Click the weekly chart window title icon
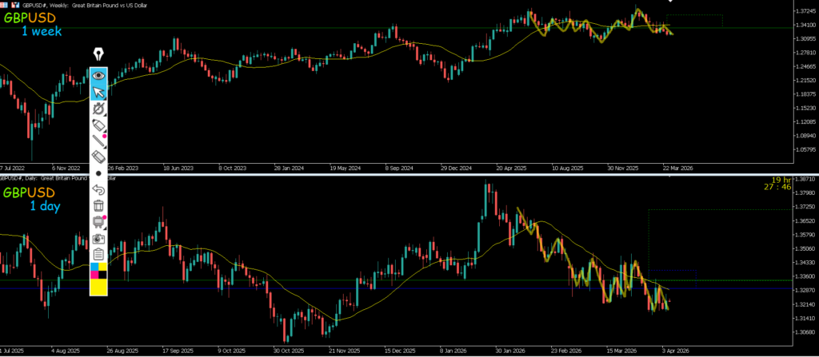The height and width of the screenshot is (357, 819). pyautogui.click(x=5, y=4)
